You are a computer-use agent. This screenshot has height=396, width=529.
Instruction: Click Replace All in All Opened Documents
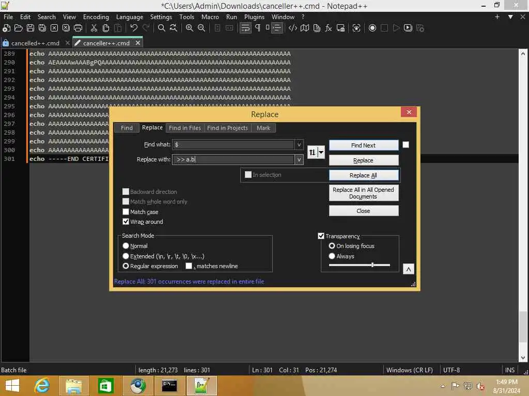coord(364,193)
